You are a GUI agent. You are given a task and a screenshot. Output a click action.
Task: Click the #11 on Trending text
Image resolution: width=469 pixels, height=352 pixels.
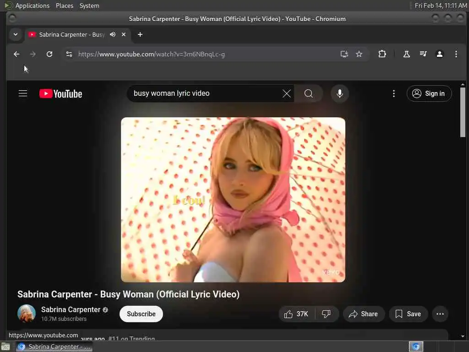[x=131, y=339]
